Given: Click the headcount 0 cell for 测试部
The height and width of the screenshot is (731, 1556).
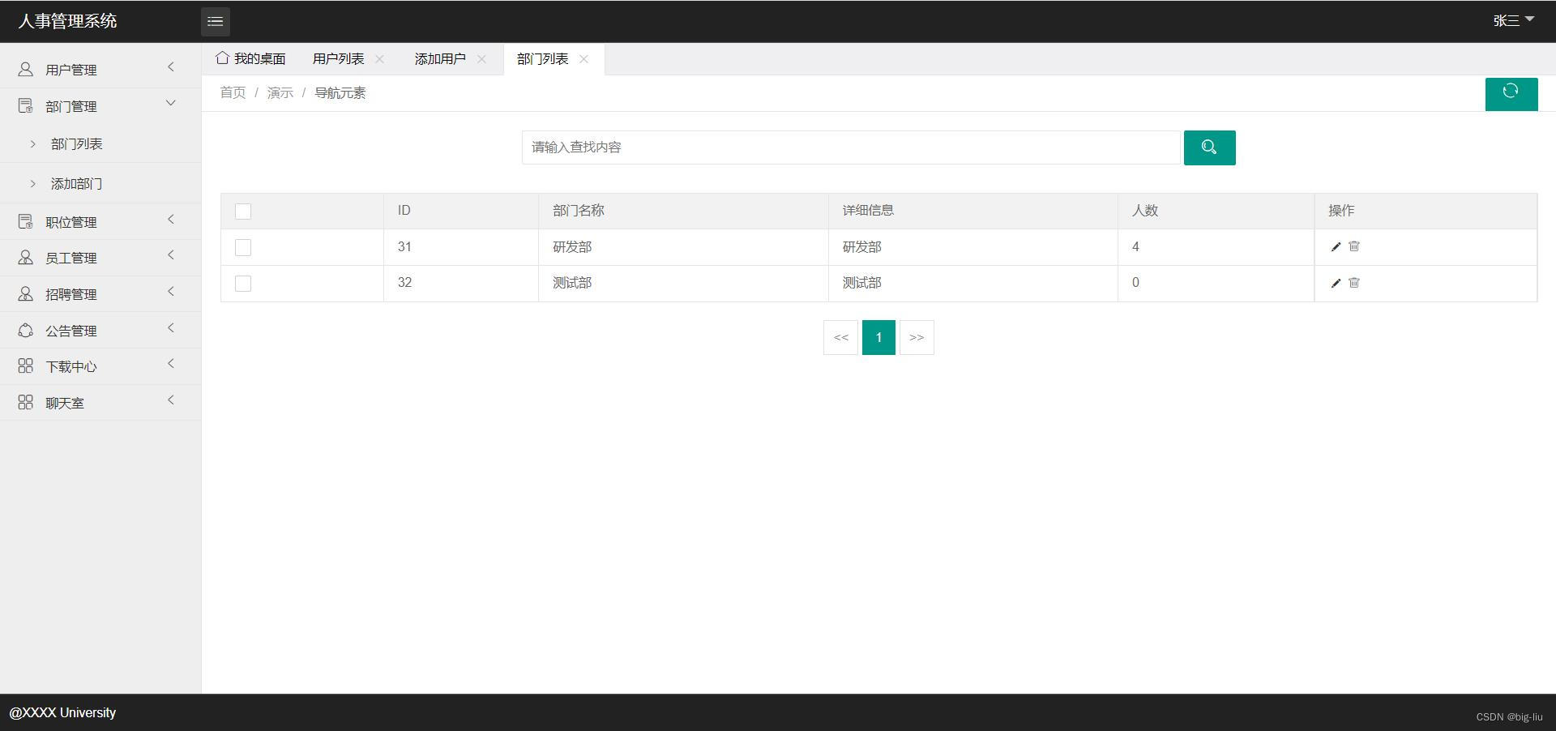Looking at the screenshot, I should pos(1216,284).
